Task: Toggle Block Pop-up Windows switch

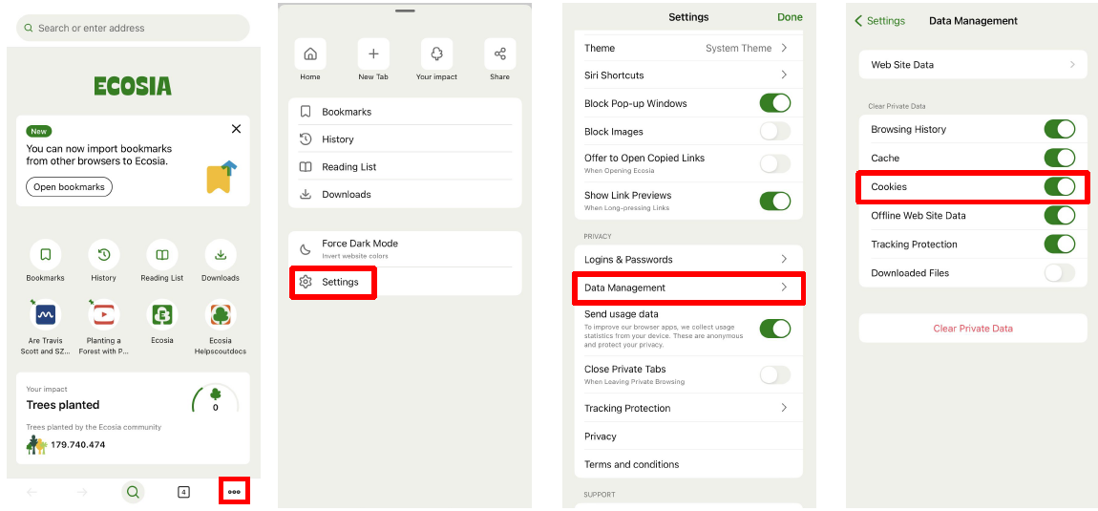Action: (775, 103)
